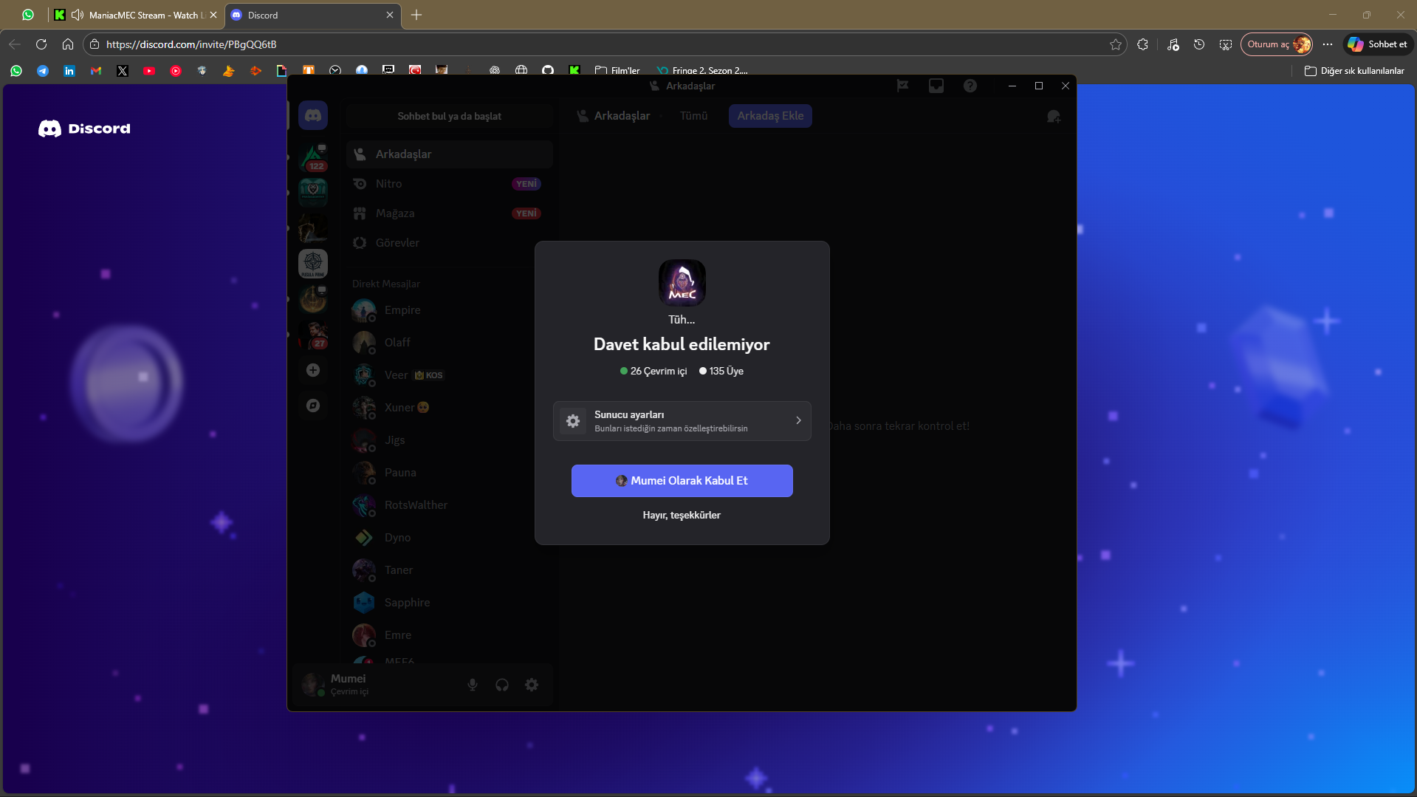The image size is (1417, 797).
Task: Open new group DM icon in header
Action: 1054,117
